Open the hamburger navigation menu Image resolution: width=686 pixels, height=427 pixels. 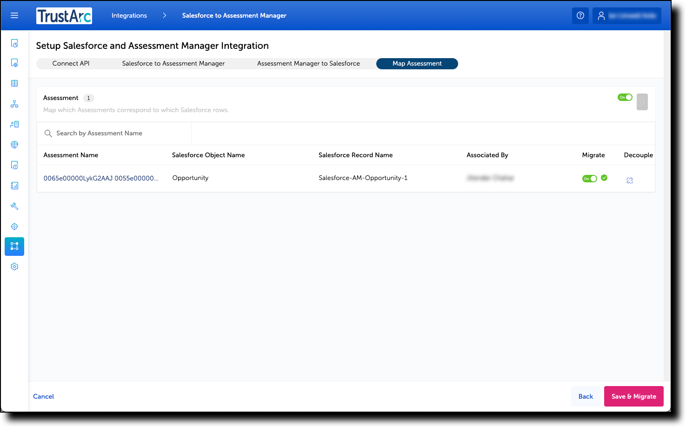click(14, 15)
